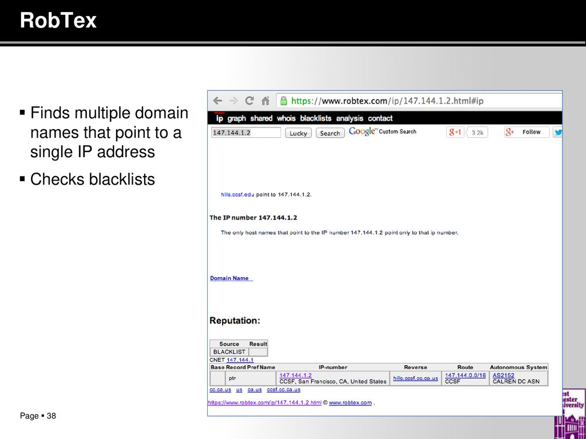Click the 3.2k share count bubble

pos(477,133)
